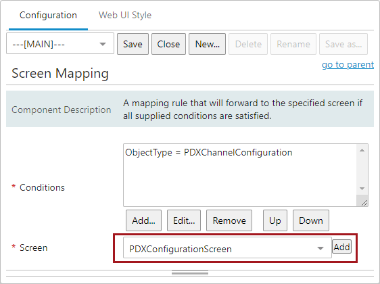
Task: Click the conditions list scroll down arrow
Action: pos(362,189)
